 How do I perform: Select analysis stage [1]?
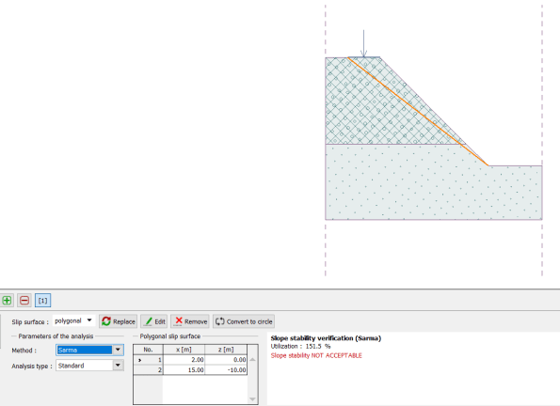coord(43,301)
